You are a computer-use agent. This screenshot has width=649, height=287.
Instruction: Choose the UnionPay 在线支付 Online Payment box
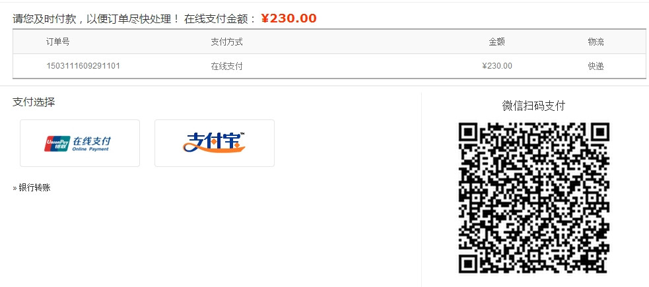click(80, 143)
